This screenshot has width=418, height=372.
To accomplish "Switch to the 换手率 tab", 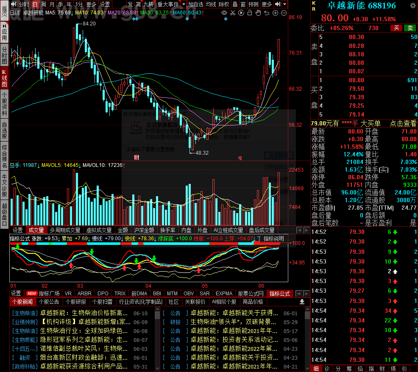I will point(168,230).
